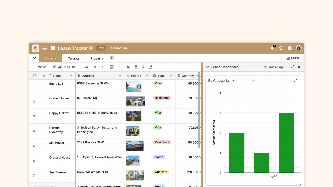Image resolution: width=333 pixels, height=187 pixels.
Task: Click the share view export icon
Action: click(x=151, y=67)
